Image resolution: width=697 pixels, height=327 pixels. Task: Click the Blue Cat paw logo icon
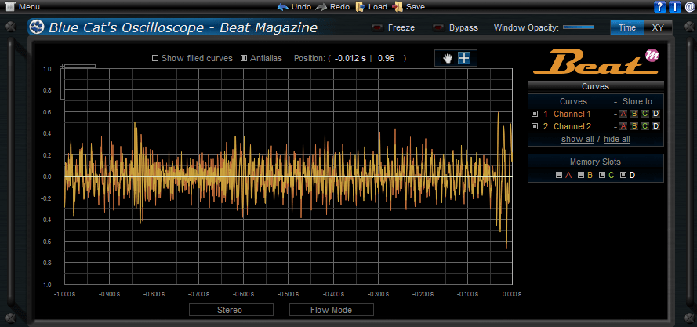(36, 27)
